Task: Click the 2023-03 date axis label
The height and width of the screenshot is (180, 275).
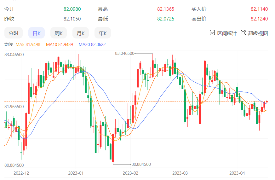Action: tap(180, 173)
